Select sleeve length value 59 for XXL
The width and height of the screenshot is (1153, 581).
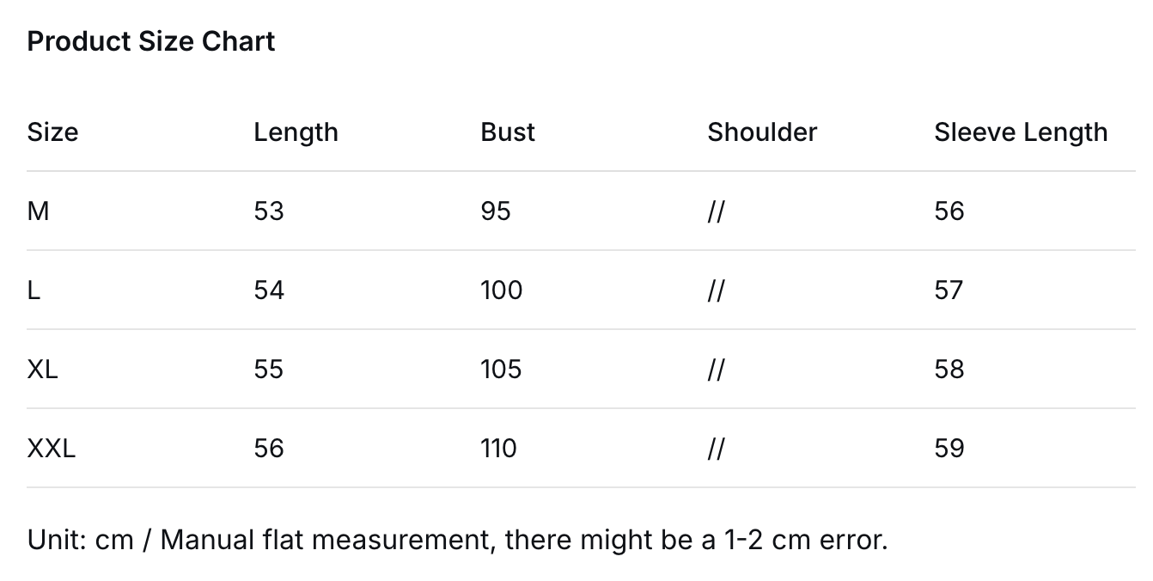pos(949,449)
